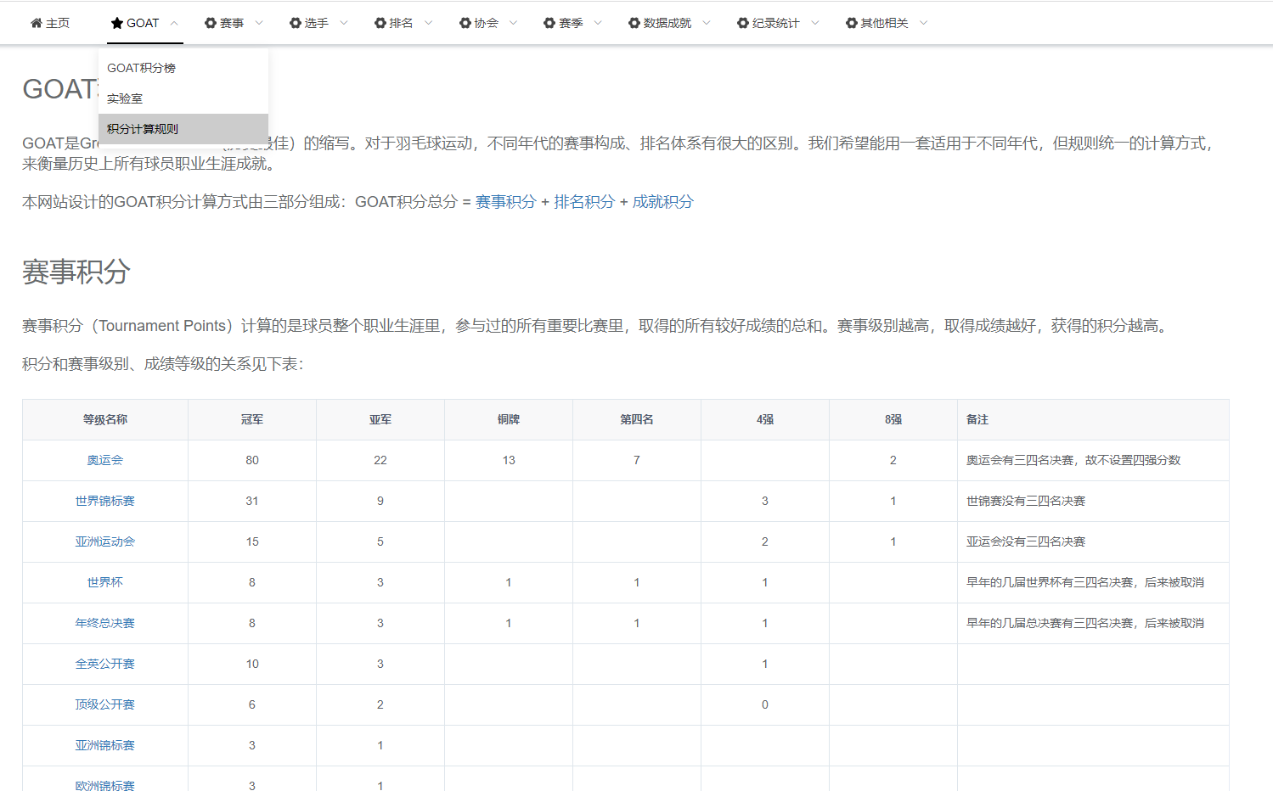This screenshot has width=1273, height=791.
Task: Select 积分计算规则 from the GOAT dropdown
Action: [183, 129]
